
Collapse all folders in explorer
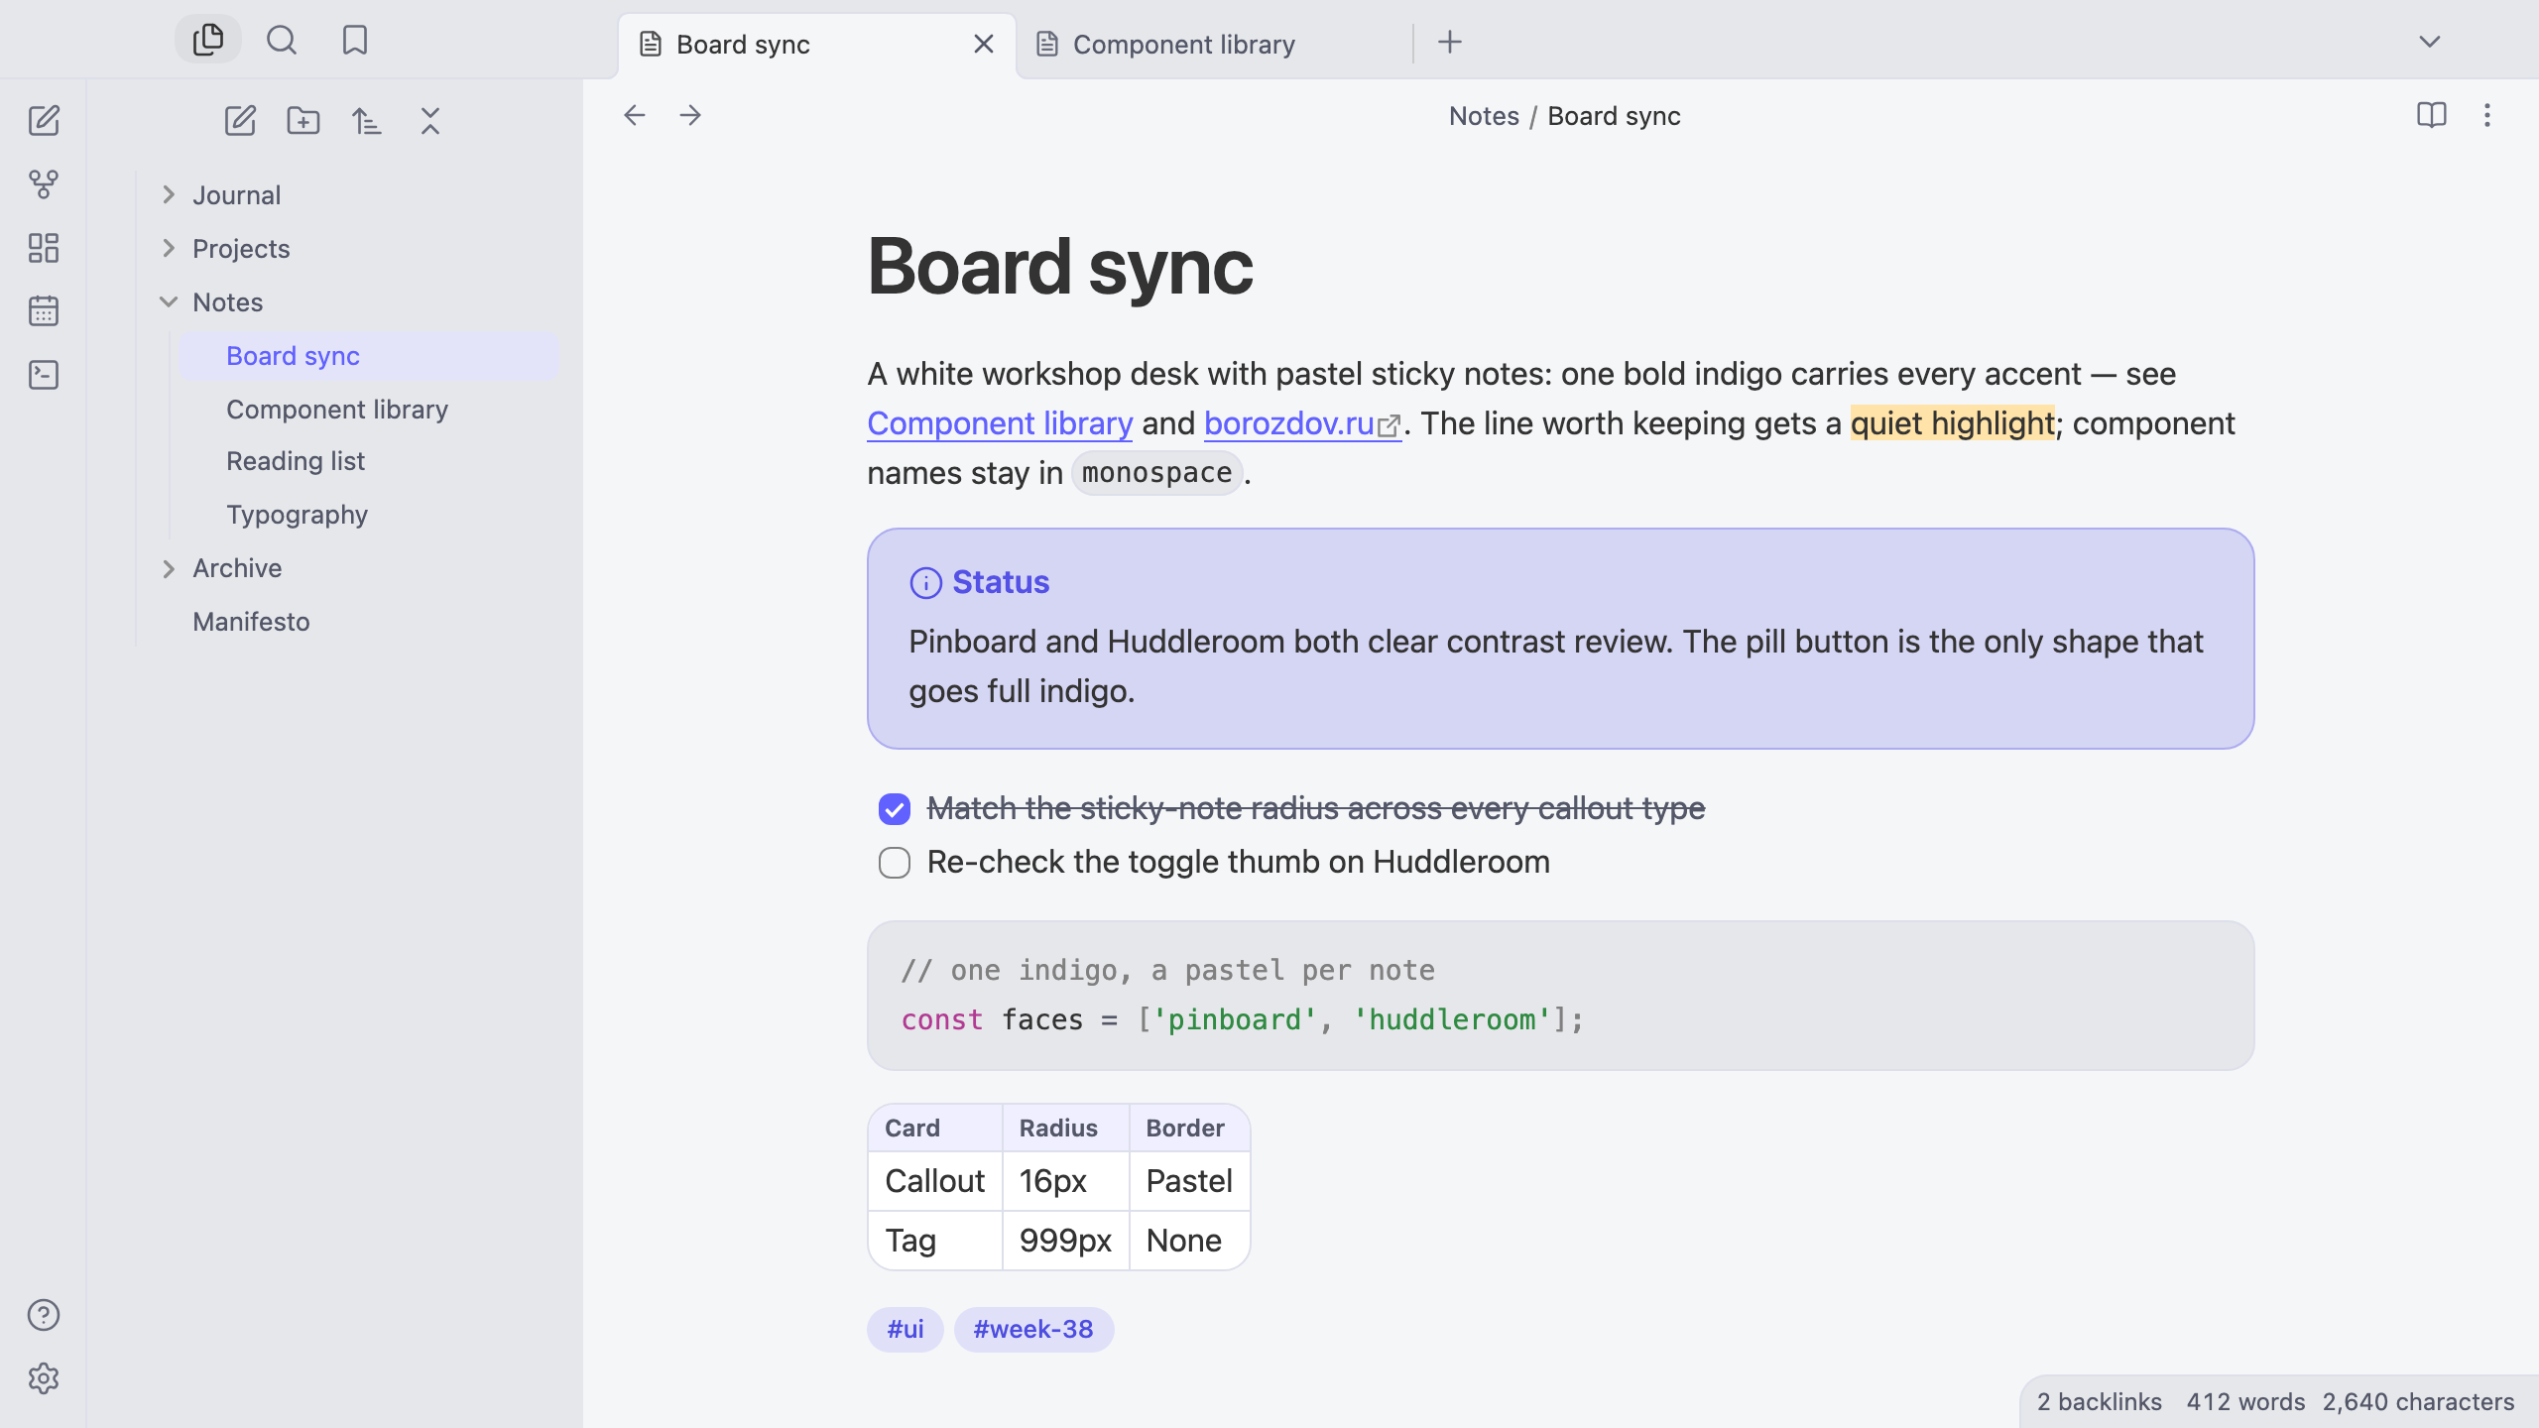coord(430,121)
